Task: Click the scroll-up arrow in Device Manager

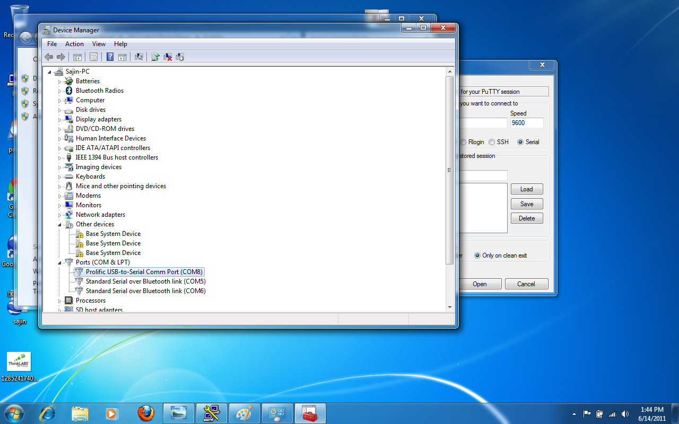Action: click(x=450, y=71)
